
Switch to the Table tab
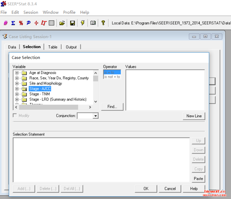53,47
